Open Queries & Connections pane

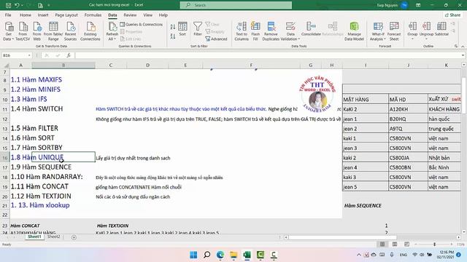click(142, 24)
